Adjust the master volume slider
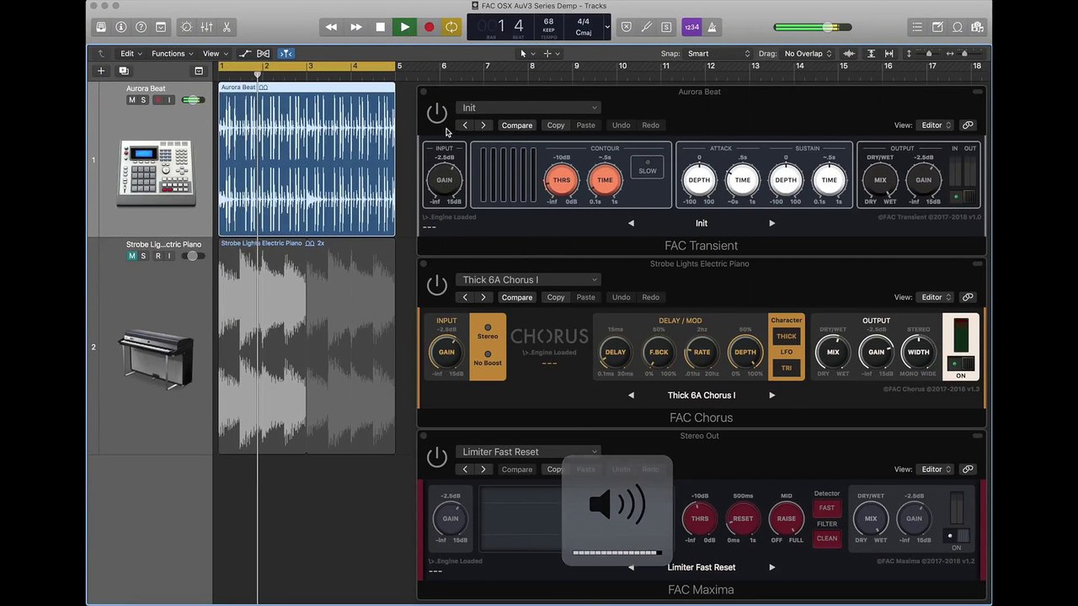Viewport: 1078px width, 606px height. click(812, 27)
